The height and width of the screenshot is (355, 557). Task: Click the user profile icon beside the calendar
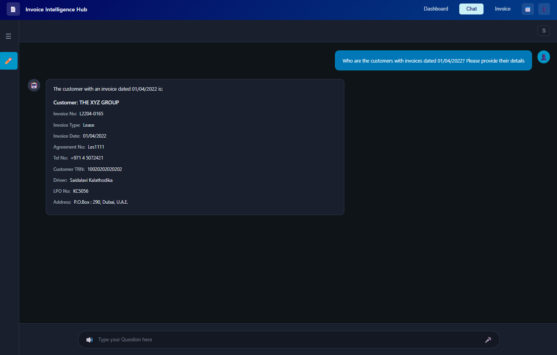point(544,9)
